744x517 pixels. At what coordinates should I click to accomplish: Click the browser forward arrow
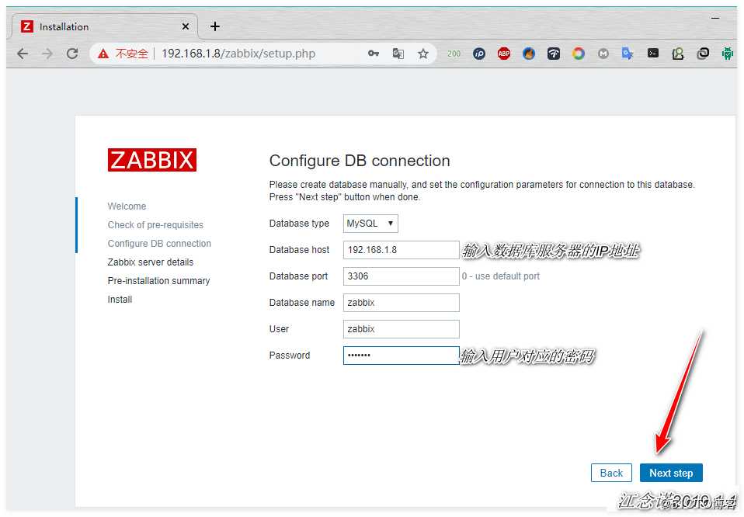point(47,54)
